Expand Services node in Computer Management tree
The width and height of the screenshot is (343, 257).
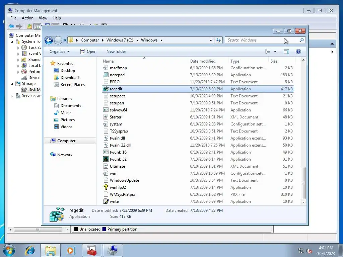coord(12,96)
